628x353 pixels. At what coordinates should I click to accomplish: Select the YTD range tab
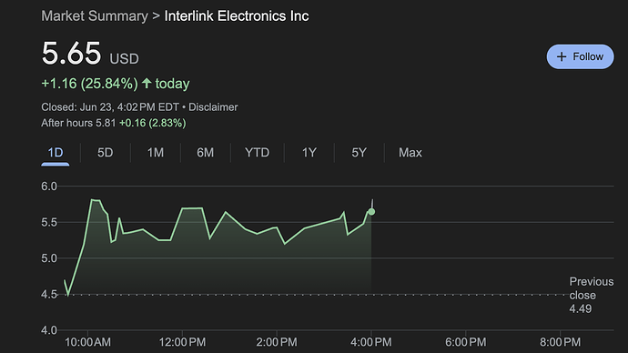(258, 153)
